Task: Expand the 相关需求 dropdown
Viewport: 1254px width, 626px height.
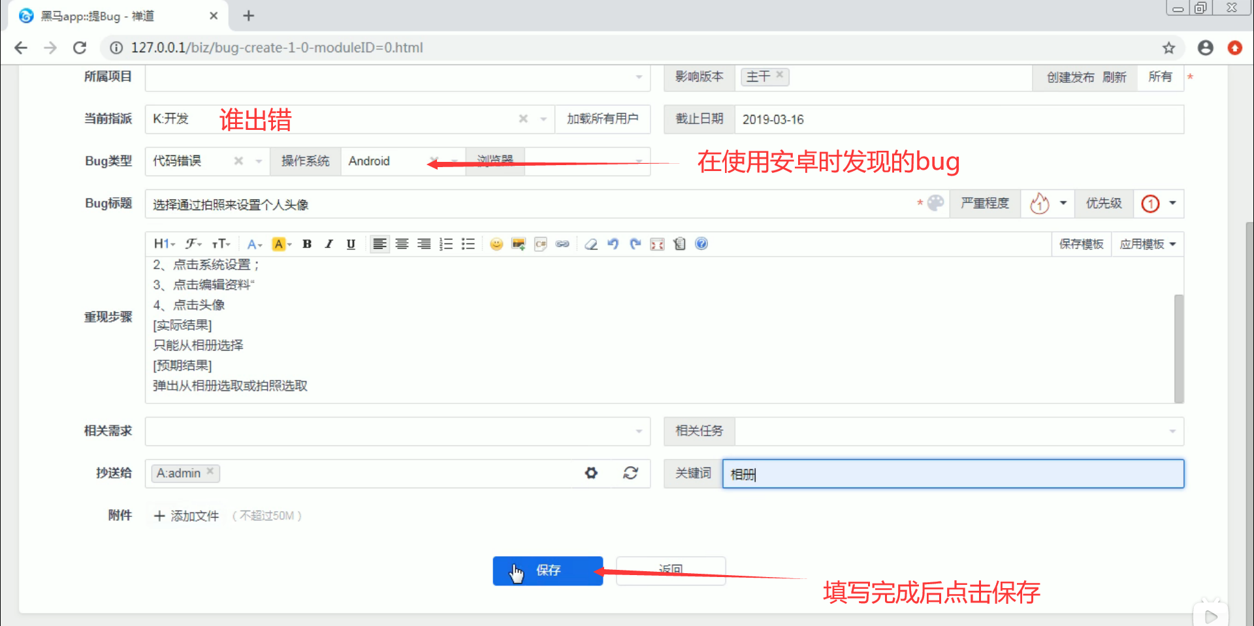Action: click(x=639, y=431)
